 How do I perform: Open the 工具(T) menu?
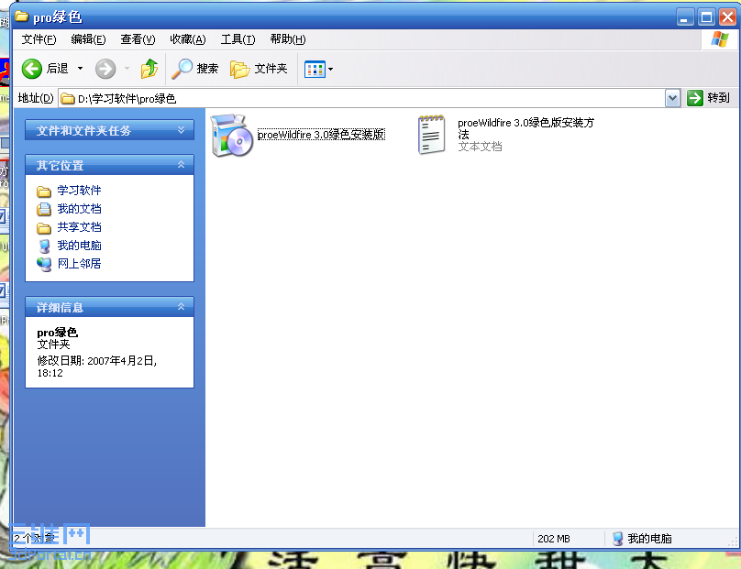[x=238, y=39]
